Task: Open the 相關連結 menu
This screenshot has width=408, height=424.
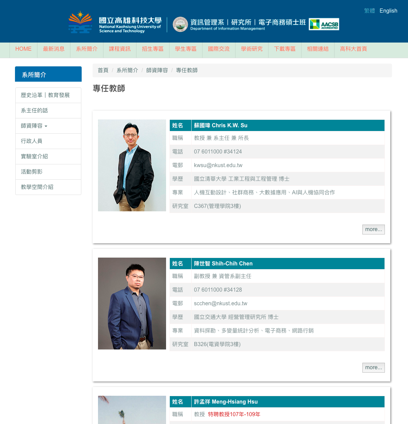Action: click(318, 49)
